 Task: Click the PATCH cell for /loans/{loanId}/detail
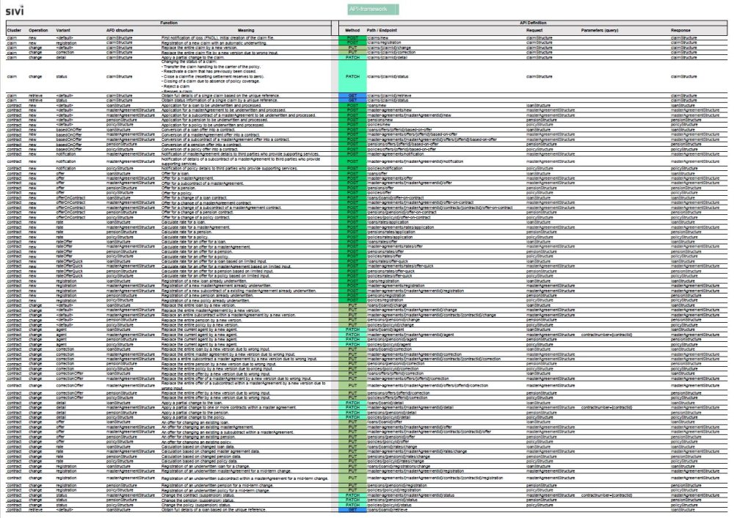pos(352,402)
